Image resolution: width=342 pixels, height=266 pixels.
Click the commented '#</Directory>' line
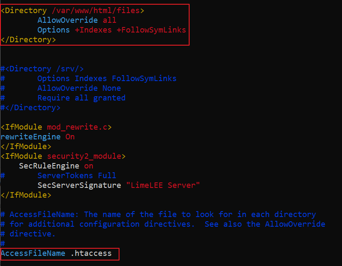[x=30, y=108]
